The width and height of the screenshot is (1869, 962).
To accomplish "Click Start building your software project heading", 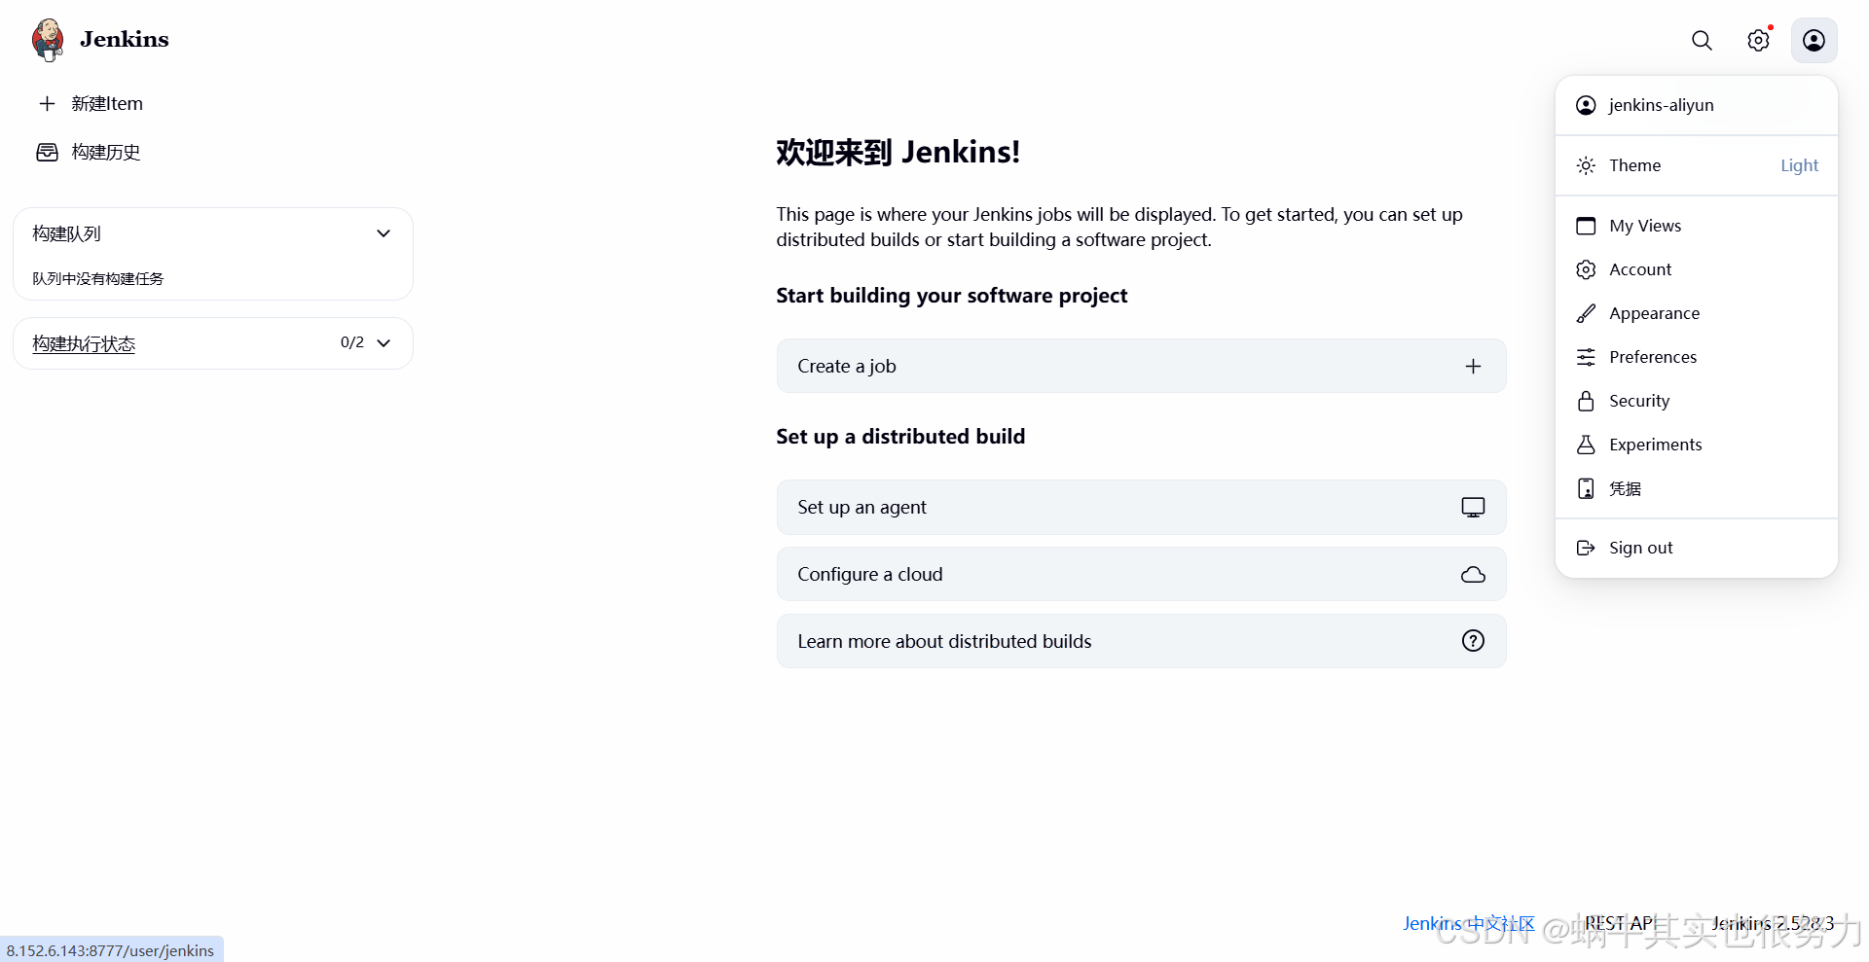I will click(951, 296).
